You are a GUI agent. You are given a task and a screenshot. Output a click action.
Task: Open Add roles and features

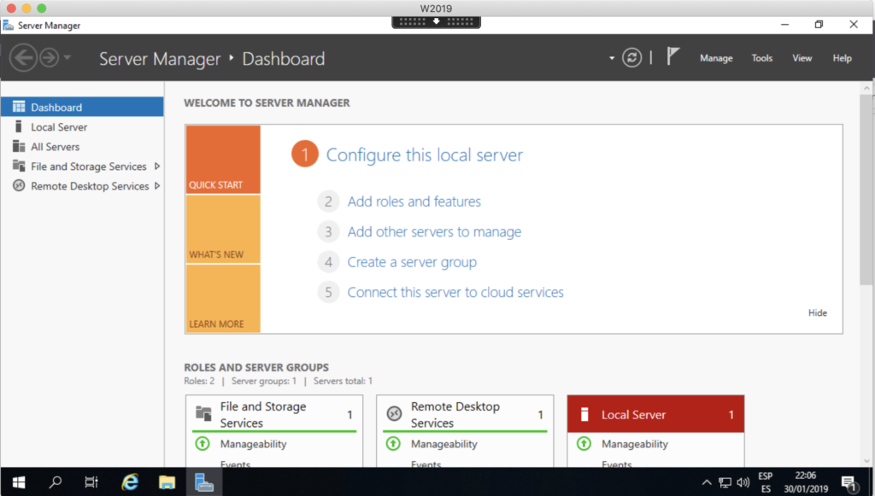click(x=414, y=201)
